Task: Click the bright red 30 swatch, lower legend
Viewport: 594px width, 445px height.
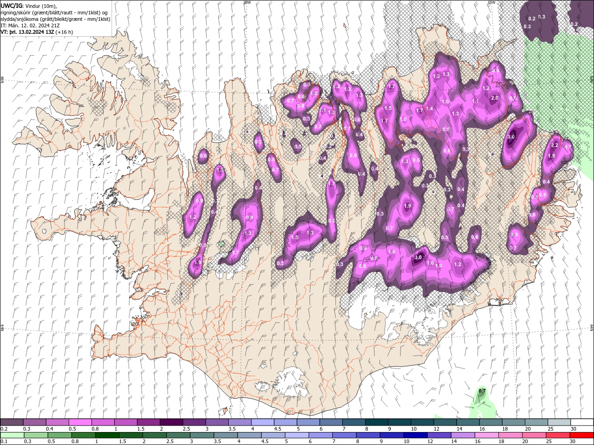Action: [x=581, y=435]
